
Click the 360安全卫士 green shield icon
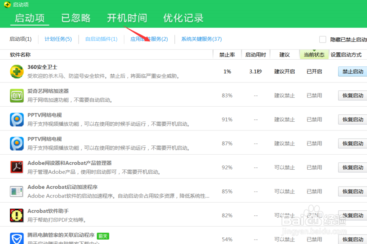tap(16, 71)
